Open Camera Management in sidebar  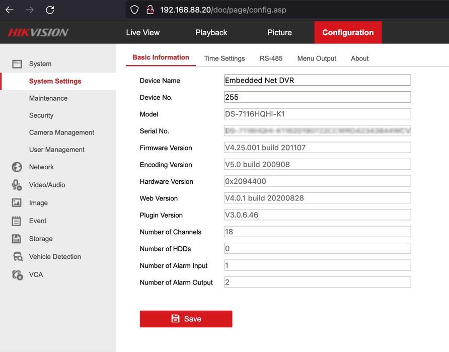[61, 132]
